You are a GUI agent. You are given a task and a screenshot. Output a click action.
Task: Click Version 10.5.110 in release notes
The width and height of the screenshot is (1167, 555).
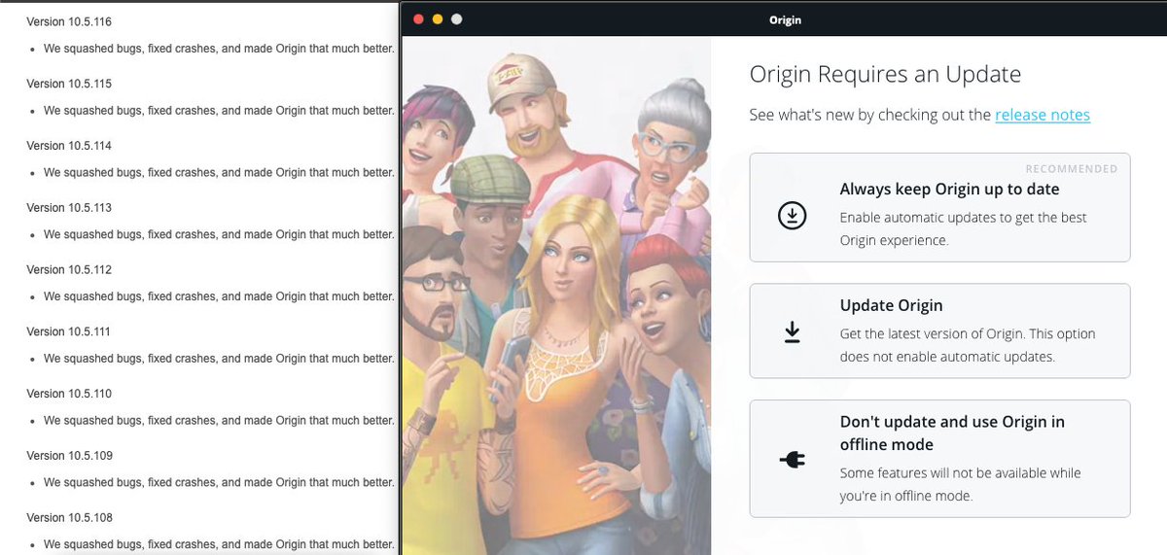tap(69, 394)
